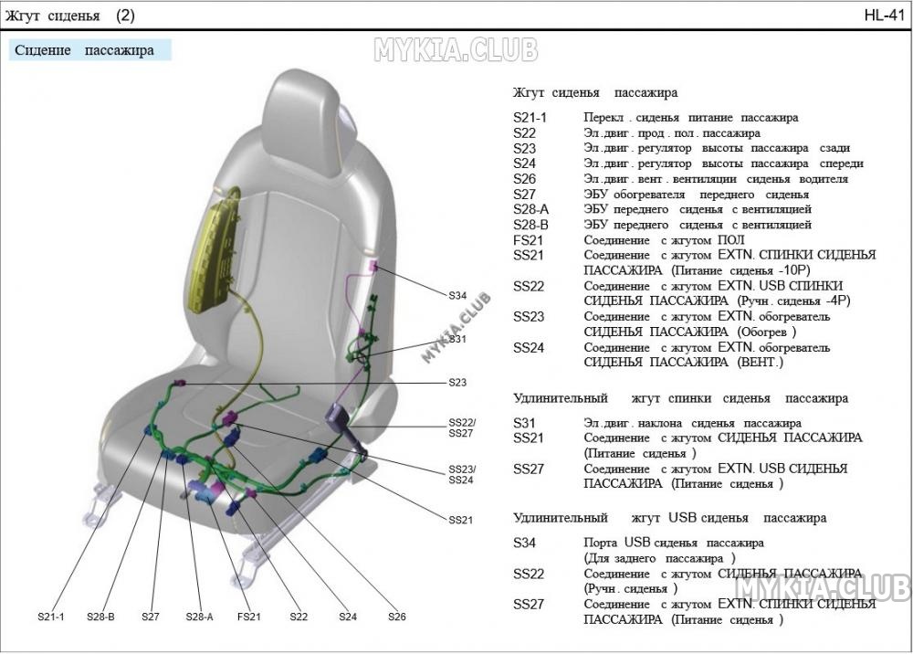913x654 pixels.
Task: Click the S24 bottom label
Action: [348, 617]
